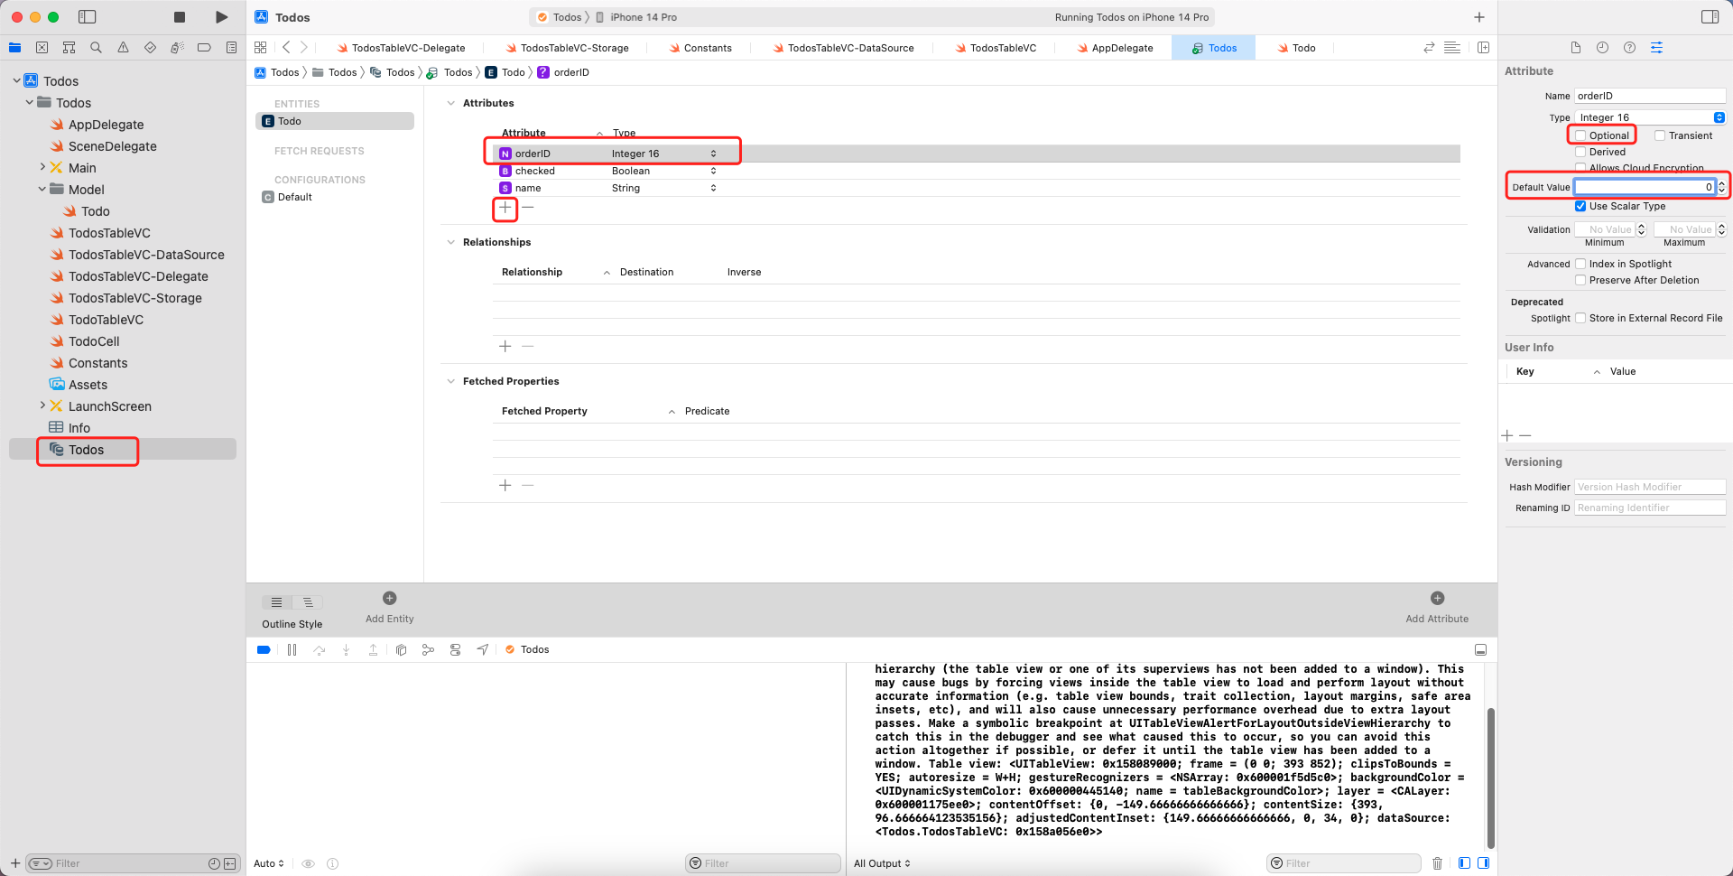Collapse the Model folder
Image resolution: width=1733 pixels, height=876 pixels.
coord(42,190)
